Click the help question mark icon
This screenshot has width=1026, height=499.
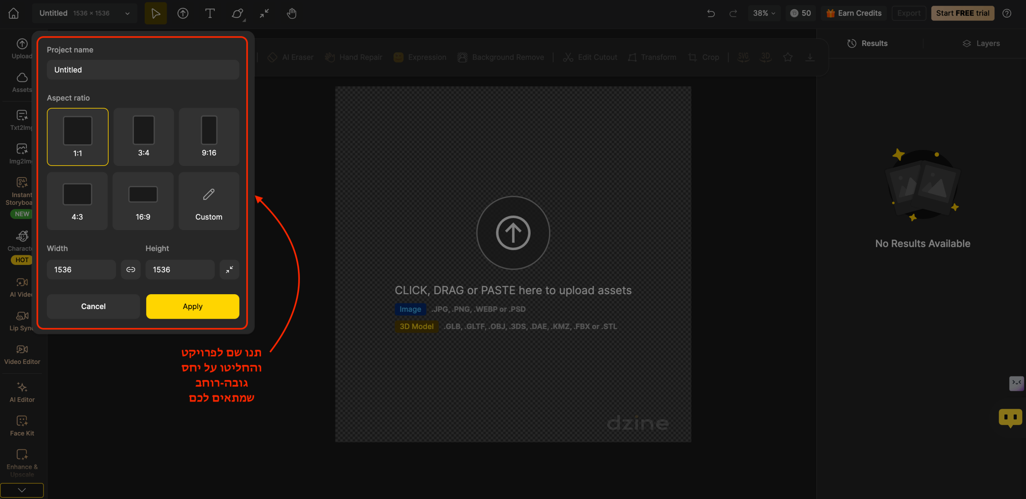click(1007, 13)
